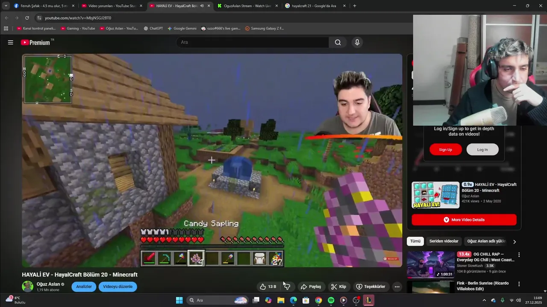
Task: Open OBS Studio taskbar icon
Action: coord(356,300)
